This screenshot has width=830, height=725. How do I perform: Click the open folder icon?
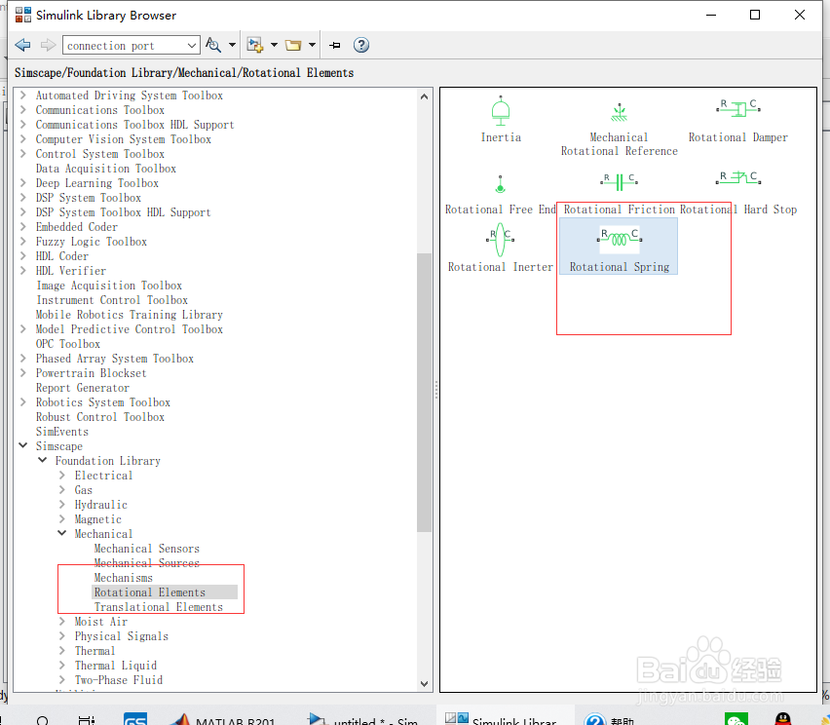(293, 45)
